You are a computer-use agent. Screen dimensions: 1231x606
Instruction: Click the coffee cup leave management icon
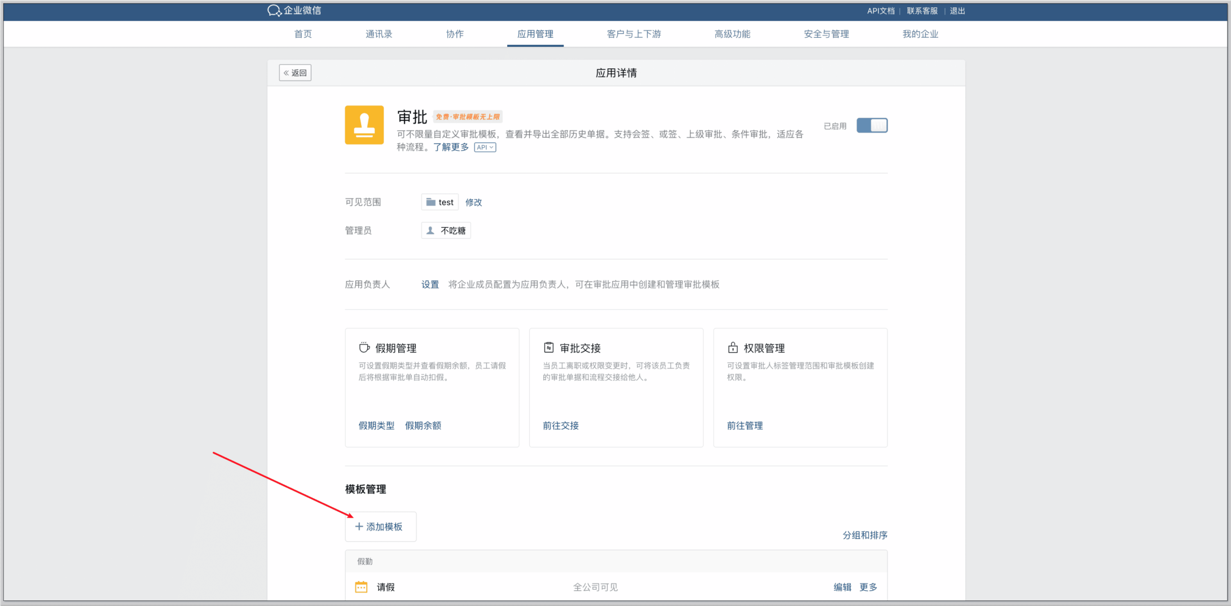[364, 348]
